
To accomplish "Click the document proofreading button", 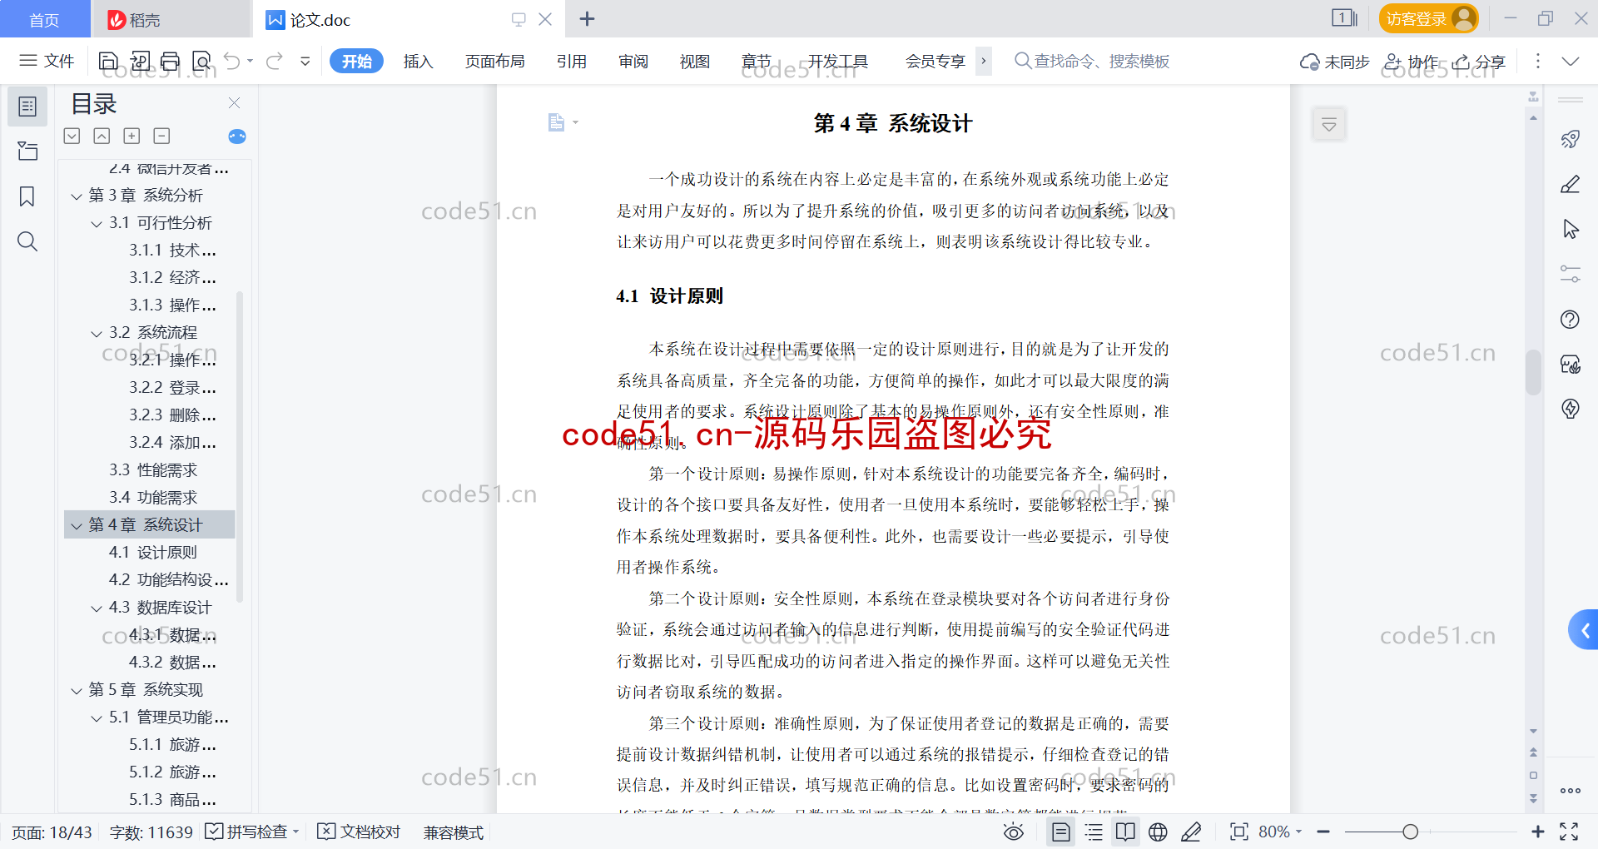I will click(360, 832).
